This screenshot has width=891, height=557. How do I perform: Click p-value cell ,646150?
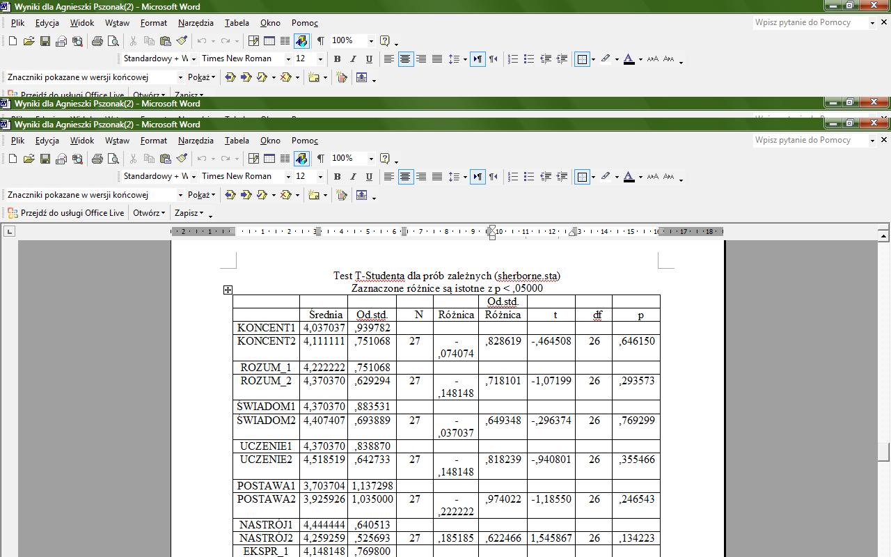tap(636, 347)
